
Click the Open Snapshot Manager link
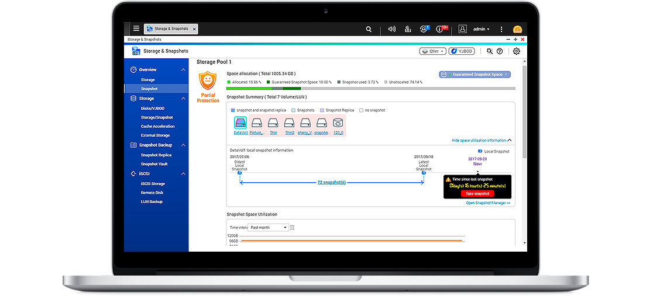click(488, 203)
